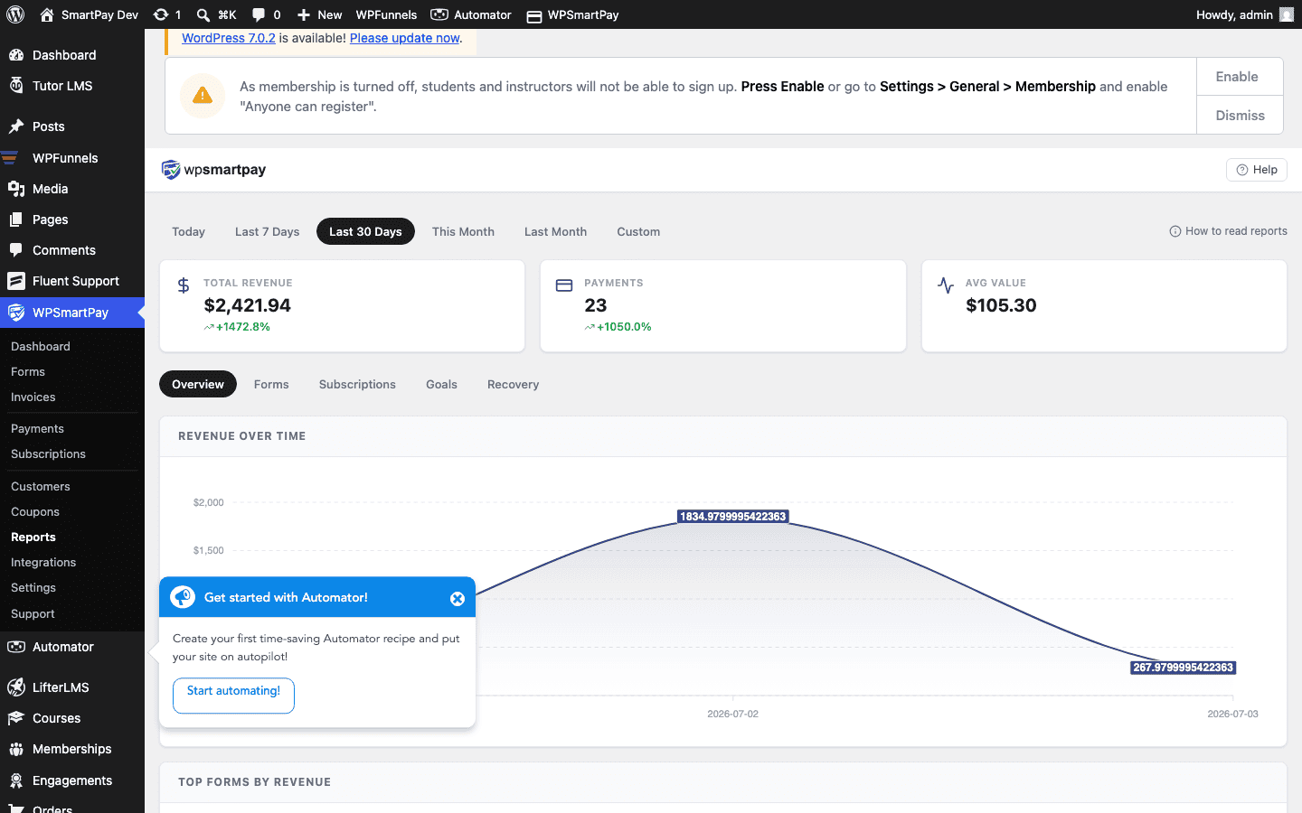Open the Customers submenu item
The height and width of the screenshot is (813, 1302).
41,486
